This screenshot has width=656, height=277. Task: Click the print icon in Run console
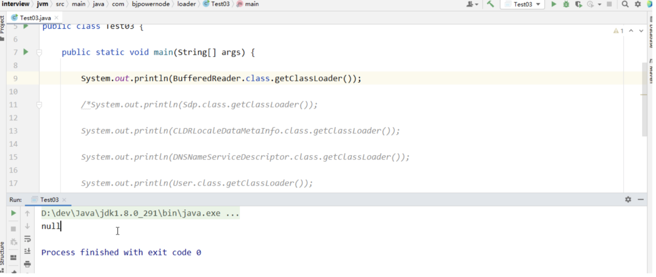point(27,264)
